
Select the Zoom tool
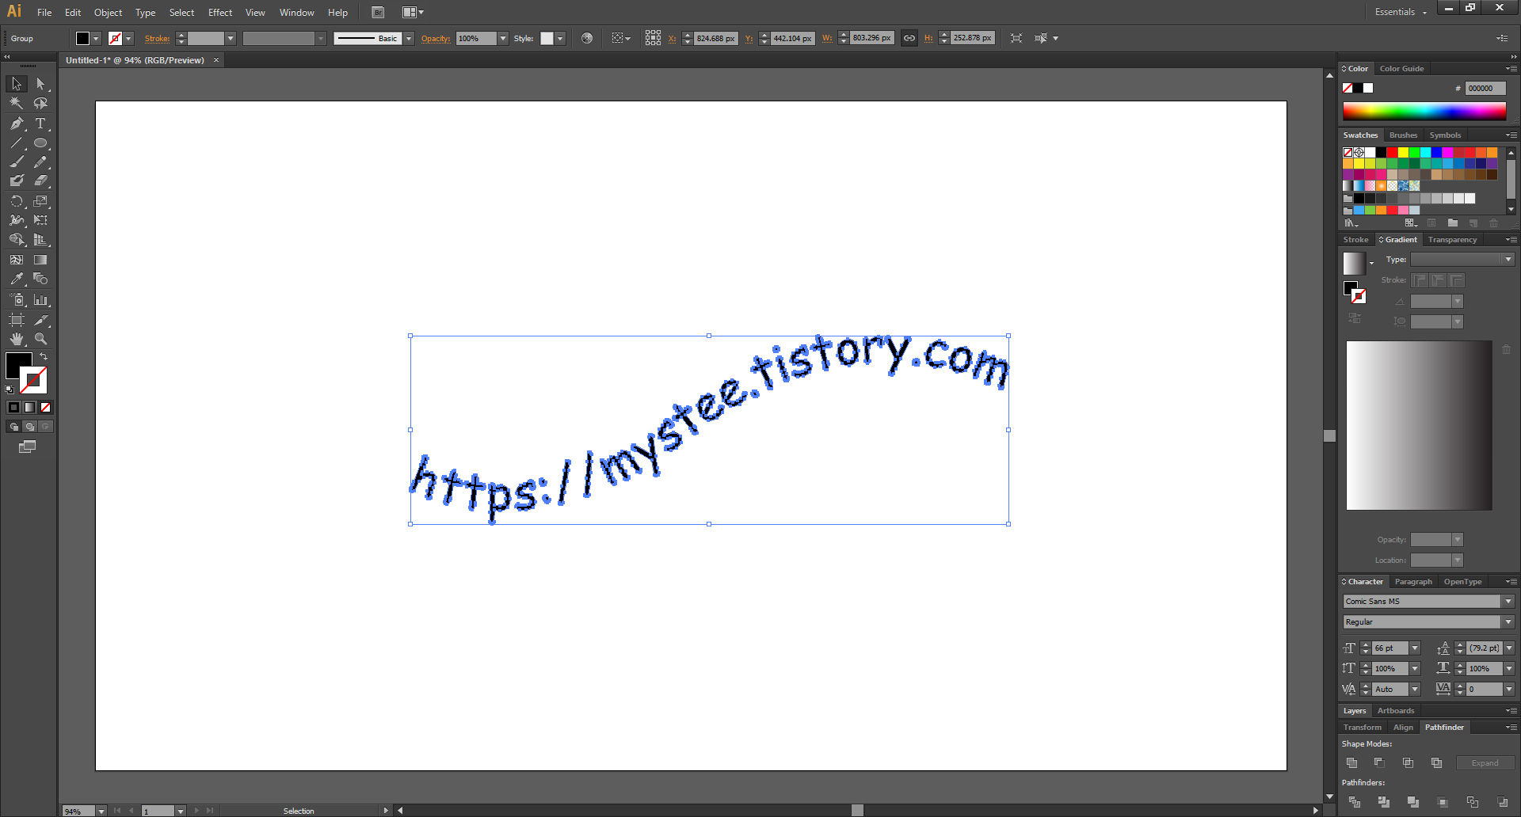pos(40,339)
